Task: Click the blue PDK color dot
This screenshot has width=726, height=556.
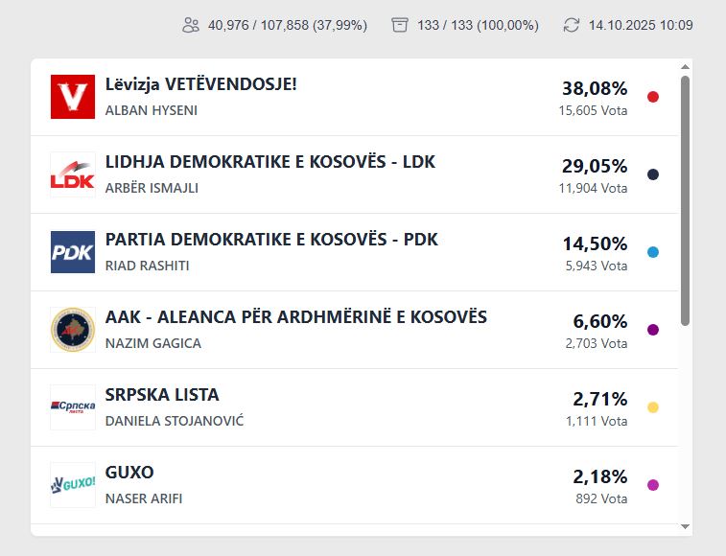Action: (653, 252)
